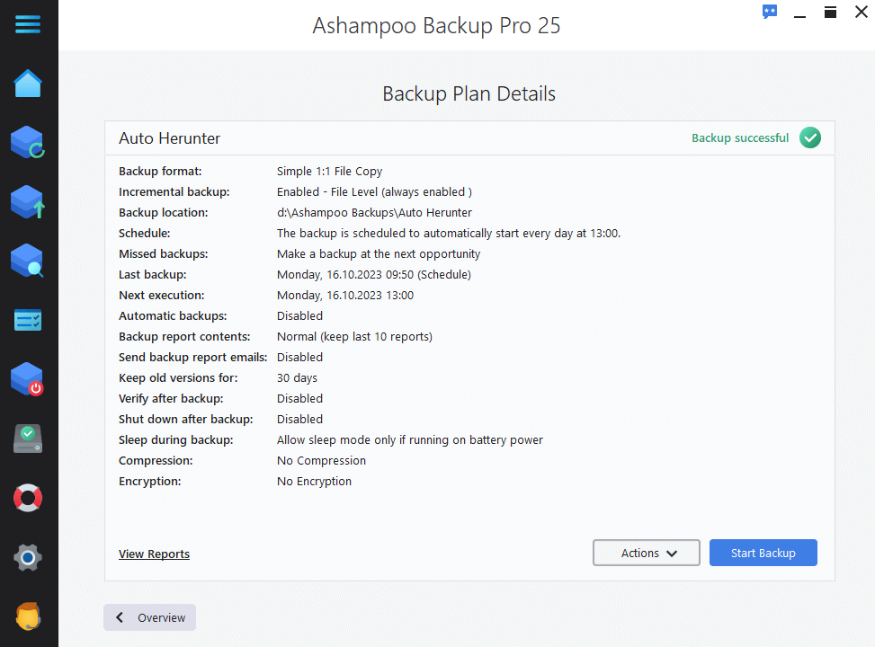Open the settings gear icon
This screenshot has height=647, width=875.
coord(28,557)
